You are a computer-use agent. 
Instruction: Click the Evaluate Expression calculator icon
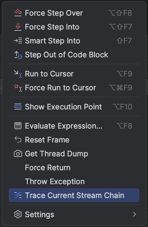(18, 126)
